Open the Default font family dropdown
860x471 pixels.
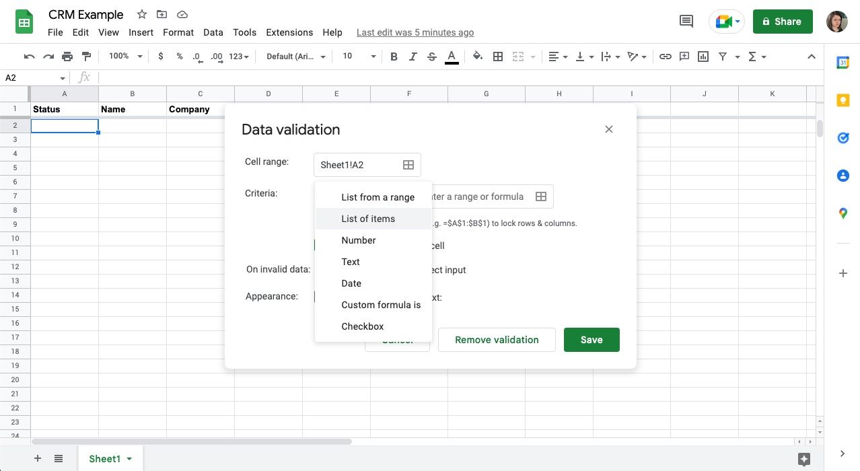tap(296, 57)
